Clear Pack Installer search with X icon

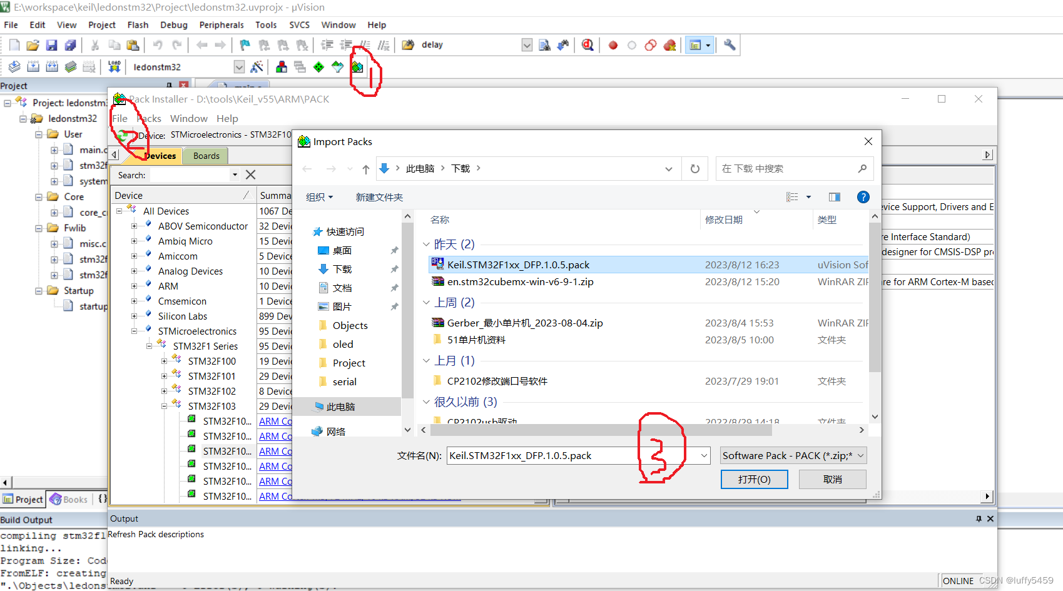pos(251,175)
